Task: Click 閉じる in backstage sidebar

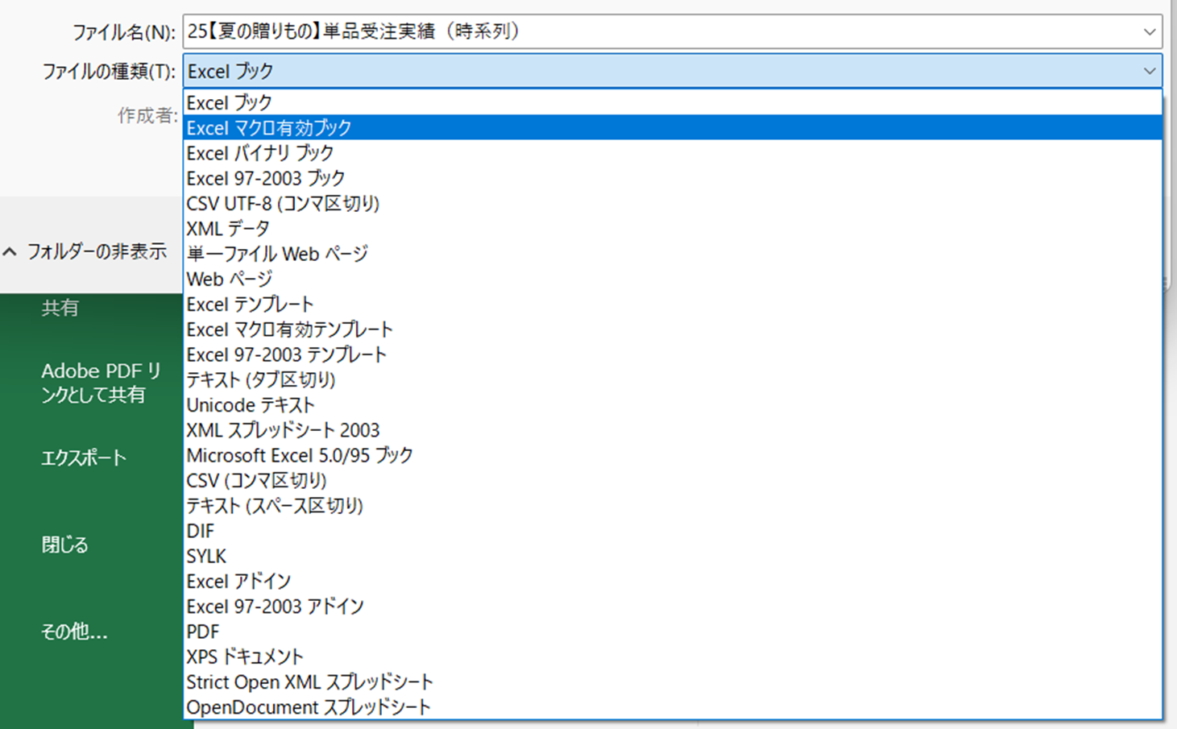Action: [x=64, y=545]
